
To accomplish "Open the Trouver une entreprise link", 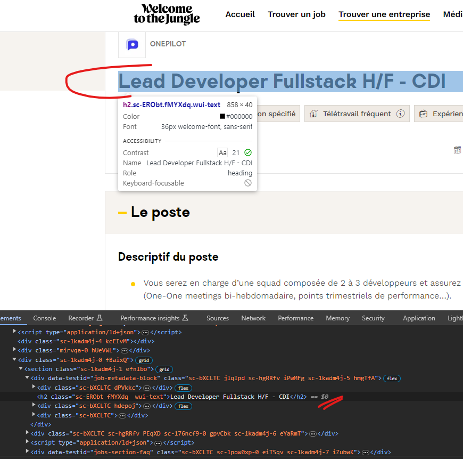I will tap(384, 14).
